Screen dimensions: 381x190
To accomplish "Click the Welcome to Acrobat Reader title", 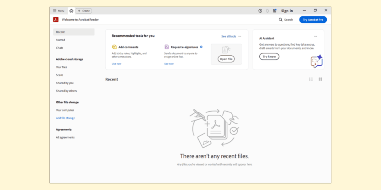I will (80, 20).
